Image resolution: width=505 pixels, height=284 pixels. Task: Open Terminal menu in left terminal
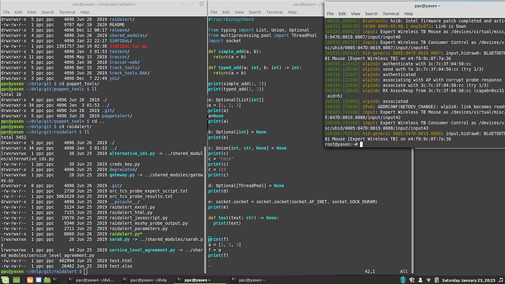click(x=67, y=12)
